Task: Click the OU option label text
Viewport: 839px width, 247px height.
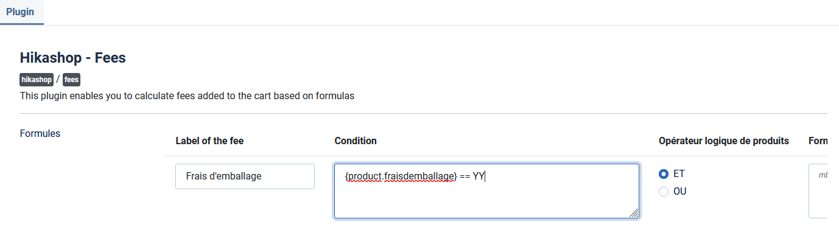Action: tap(680, 192)
